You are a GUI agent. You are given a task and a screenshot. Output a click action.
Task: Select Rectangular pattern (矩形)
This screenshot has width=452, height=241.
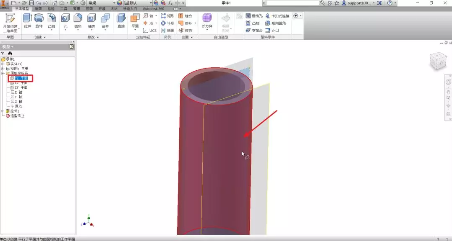coord(167,16)
